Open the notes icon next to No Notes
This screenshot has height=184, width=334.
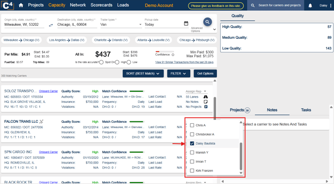point(205,102)
